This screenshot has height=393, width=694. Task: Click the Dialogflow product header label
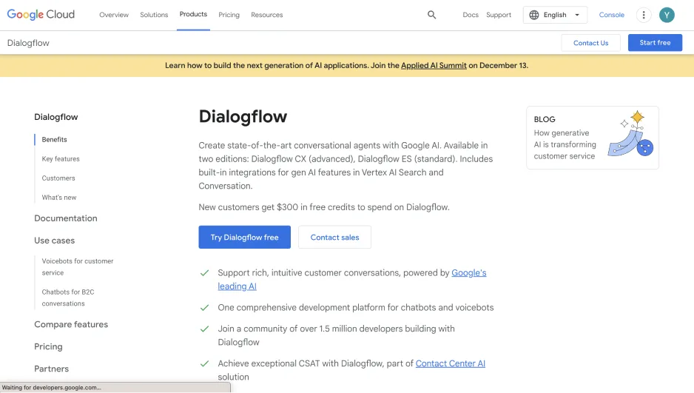click(x=28, y=43)
